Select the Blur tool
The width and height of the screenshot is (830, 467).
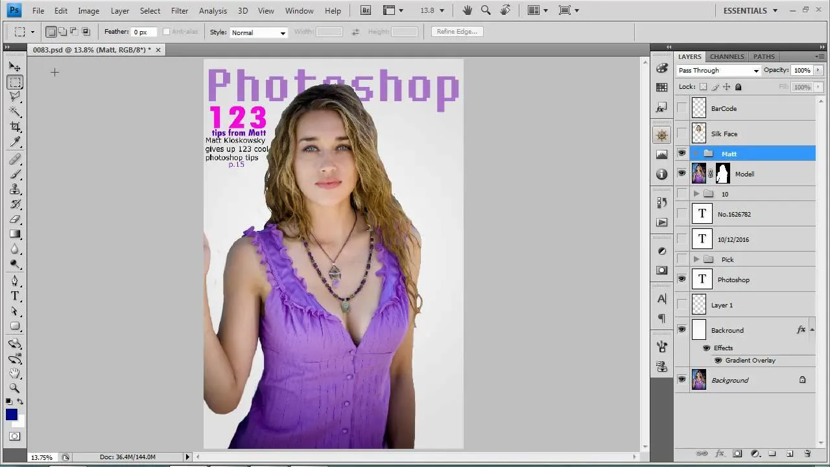pos(15,248)
